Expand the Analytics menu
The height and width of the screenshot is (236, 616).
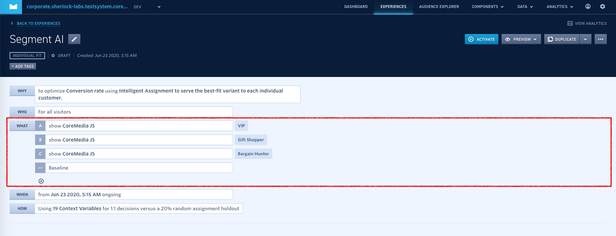tap(560, 7)
